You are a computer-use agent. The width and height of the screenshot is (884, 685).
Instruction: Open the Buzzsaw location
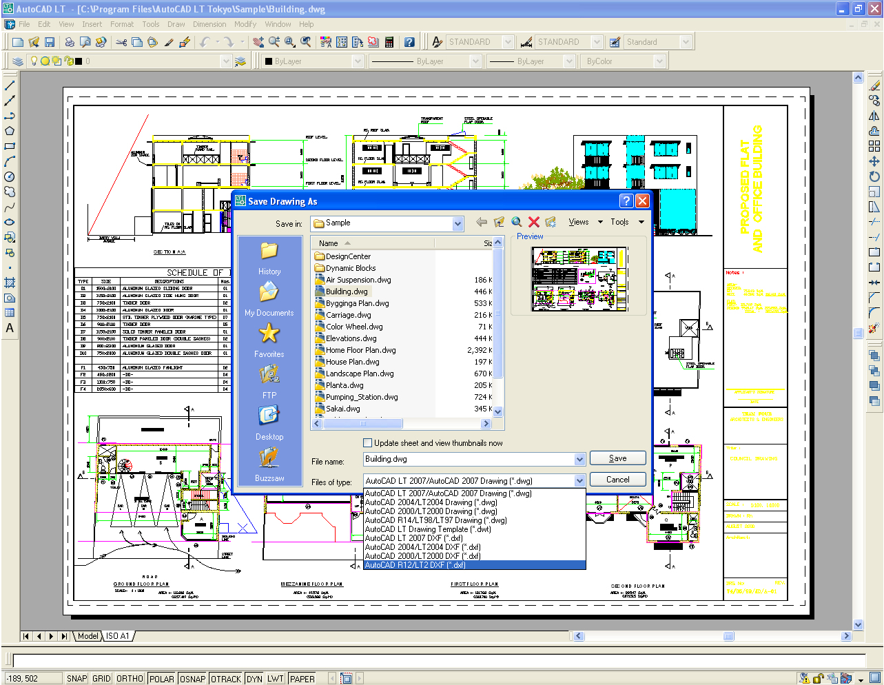[269, 464]
